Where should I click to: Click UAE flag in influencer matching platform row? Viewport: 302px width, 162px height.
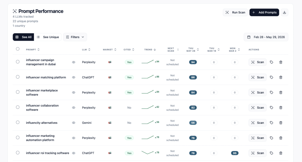click(x=110, y=77)
